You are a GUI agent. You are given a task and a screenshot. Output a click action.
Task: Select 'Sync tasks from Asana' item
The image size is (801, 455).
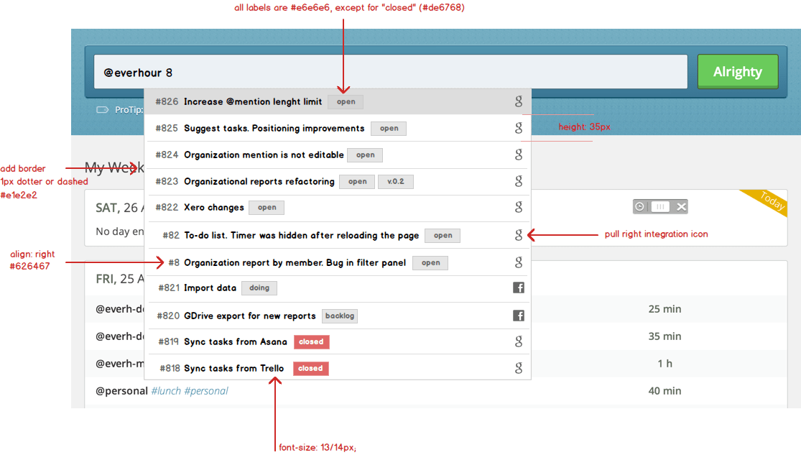click(235, 342)
